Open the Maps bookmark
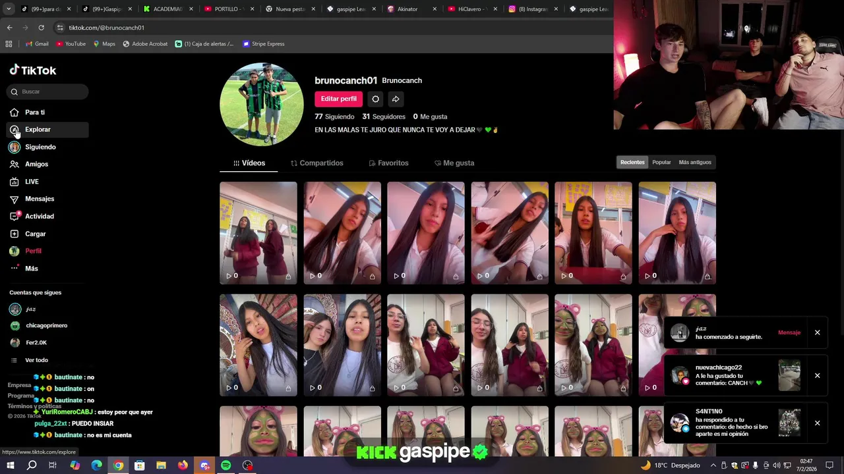 (x=104, y=44)
